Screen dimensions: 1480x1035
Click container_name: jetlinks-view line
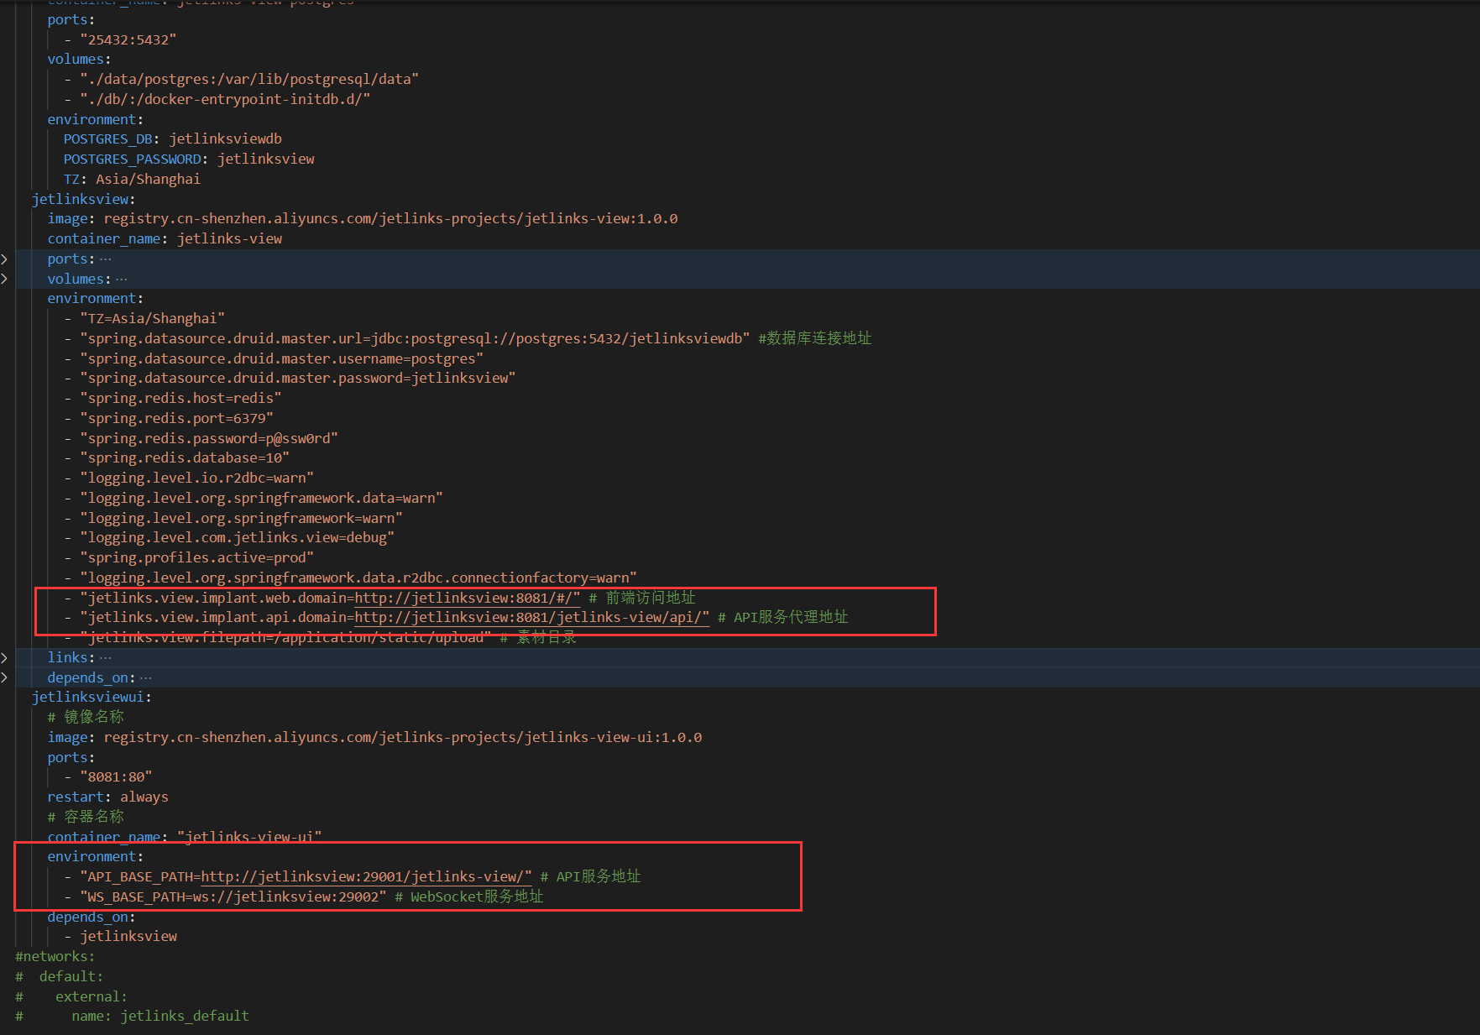tap(165, 239)
